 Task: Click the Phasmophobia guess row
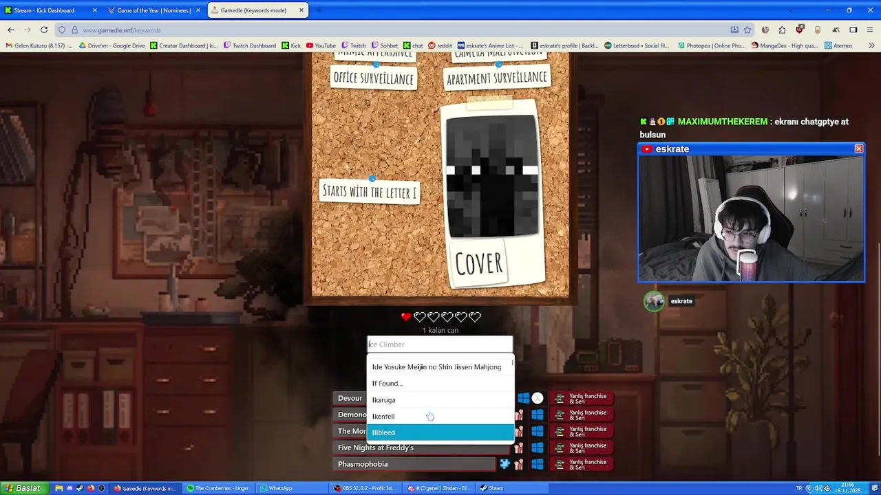coord(414,464)
